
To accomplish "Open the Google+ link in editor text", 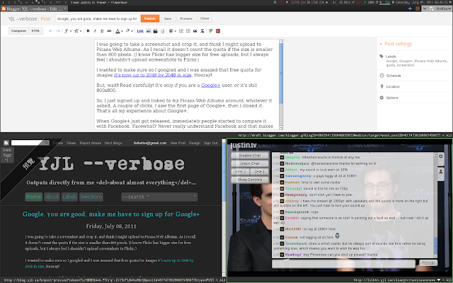I will click(211, 86).
